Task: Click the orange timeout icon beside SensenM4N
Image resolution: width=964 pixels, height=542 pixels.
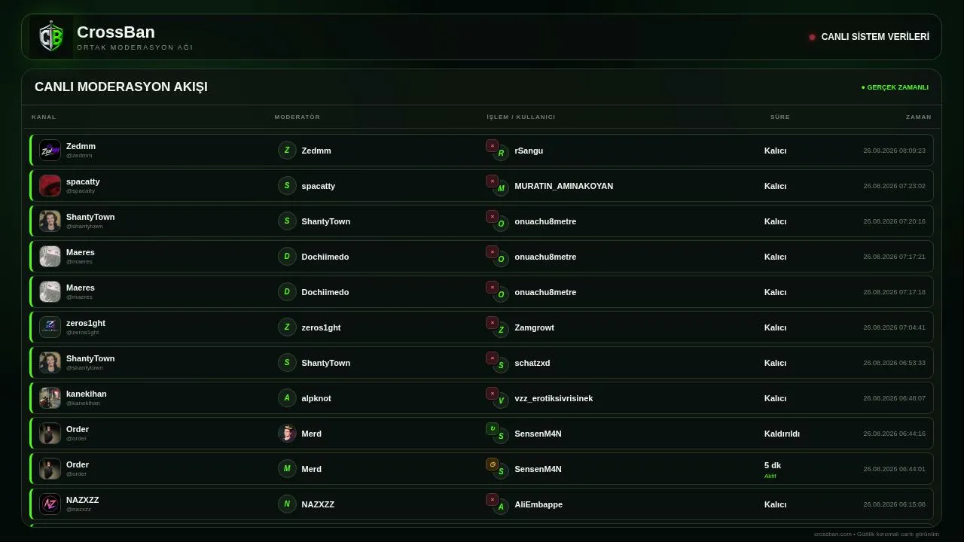Action: (492, 464)
